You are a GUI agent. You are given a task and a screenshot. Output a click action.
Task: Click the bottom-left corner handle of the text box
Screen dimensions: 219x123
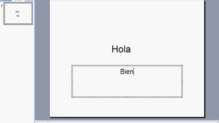click(x=72, y=97)
